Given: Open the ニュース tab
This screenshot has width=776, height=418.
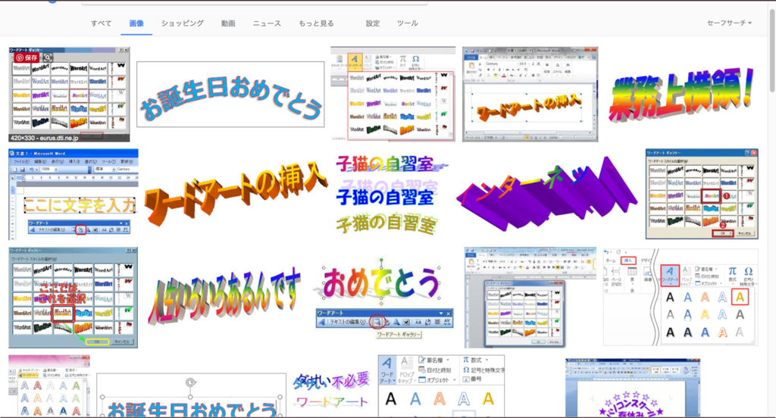Looking at the screenshot, I should [x=267, y=23].
